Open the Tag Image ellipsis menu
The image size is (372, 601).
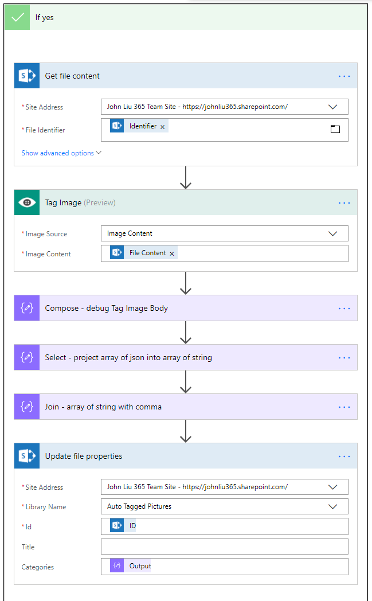click(344, 202)
